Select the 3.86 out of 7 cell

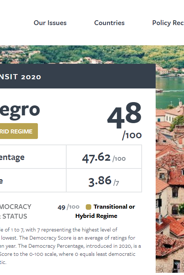tap(104, 181)
